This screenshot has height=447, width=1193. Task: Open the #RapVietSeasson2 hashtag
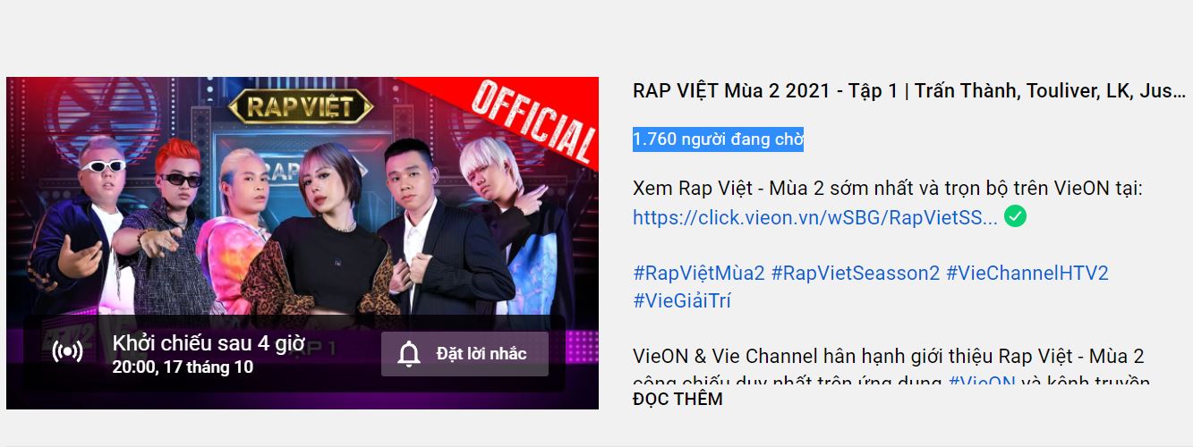tap(855, 273)
